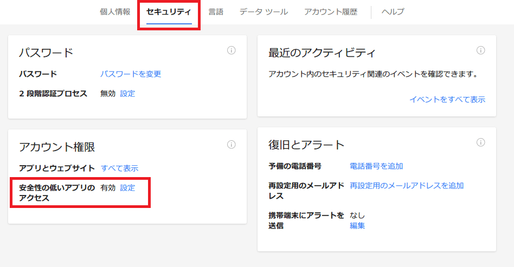Image resolution: width=514 pixels, height=267 pixels.
Task: Click 再設定用のメールアドレスを追加 link
Action: 407,185
